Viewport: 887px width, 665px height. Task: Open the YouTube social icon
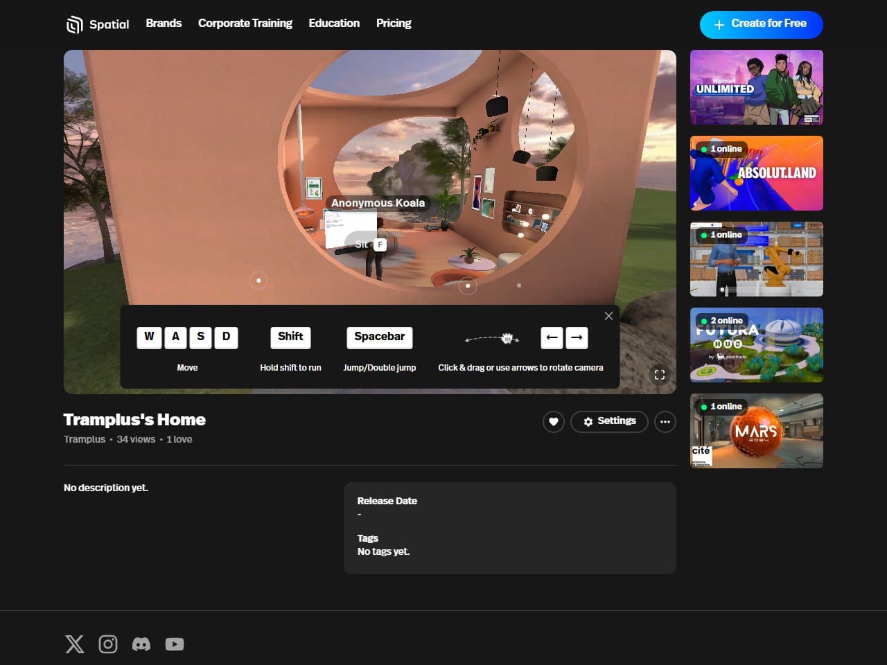coord(175,644)
